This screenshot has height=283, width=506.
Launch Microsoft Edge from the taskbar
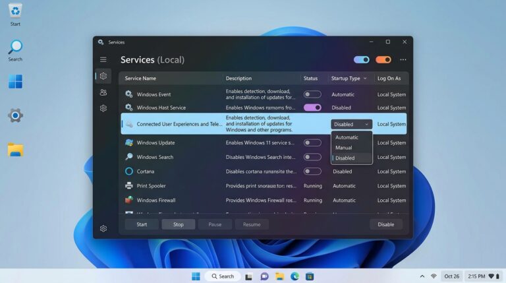point(295,276)
